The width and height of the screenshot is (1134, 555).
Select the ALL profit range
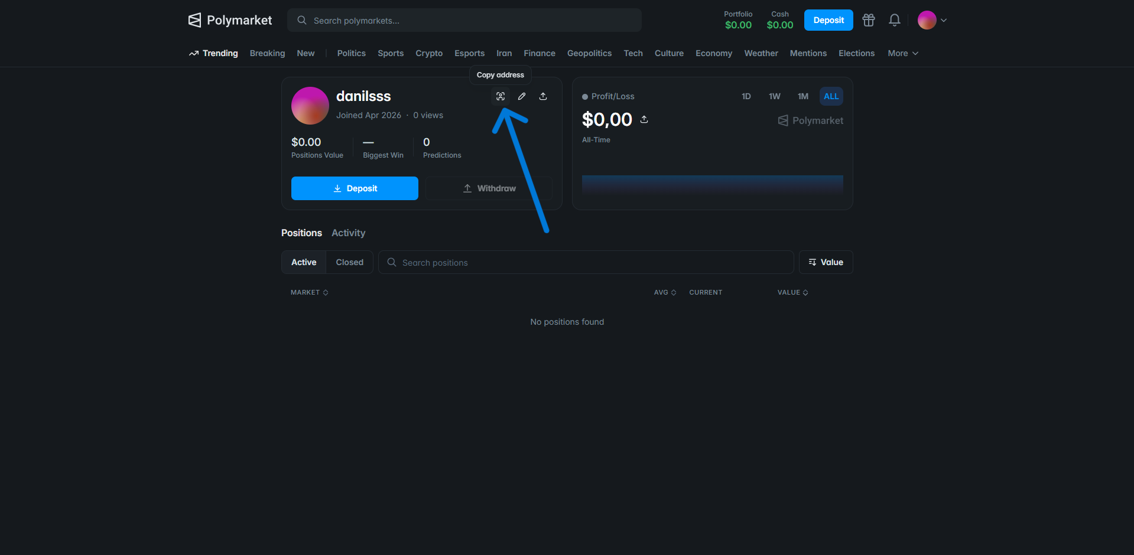(x=831, y=96)
